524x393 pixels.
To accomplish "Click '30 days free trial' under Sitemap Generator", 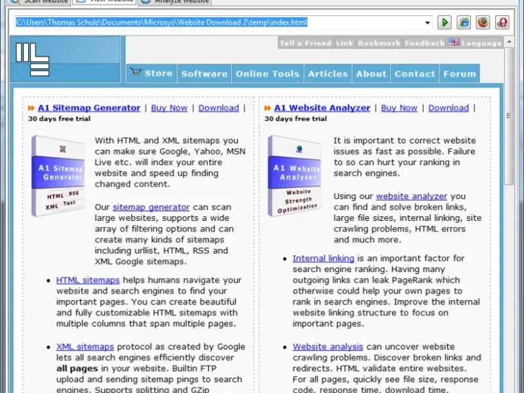I will pos(59,119).
